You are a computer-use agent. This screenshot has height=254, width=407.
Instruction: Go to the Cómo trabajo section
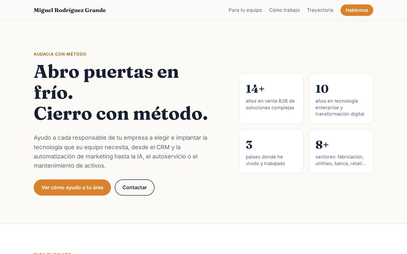tap(284, 10)
